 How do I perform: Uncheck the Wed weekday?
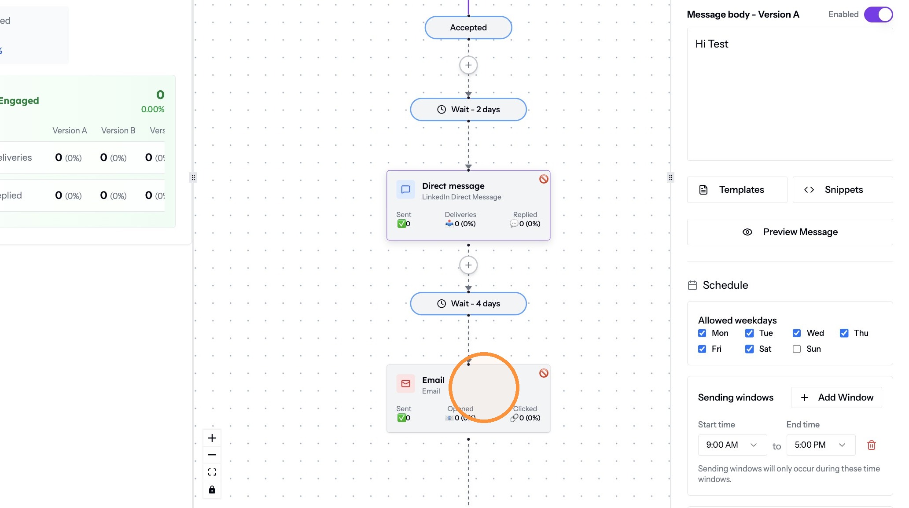(x=797, y=333)
